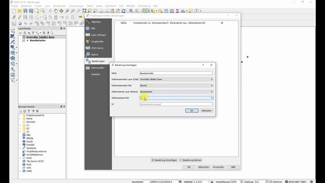Screen dimensions: 325x183
Task: Click the relation dialog help question mark
Action: 203,65
